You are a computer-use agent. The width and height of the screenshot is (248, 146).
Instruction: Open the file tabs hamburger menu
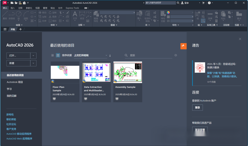point(5,29)
